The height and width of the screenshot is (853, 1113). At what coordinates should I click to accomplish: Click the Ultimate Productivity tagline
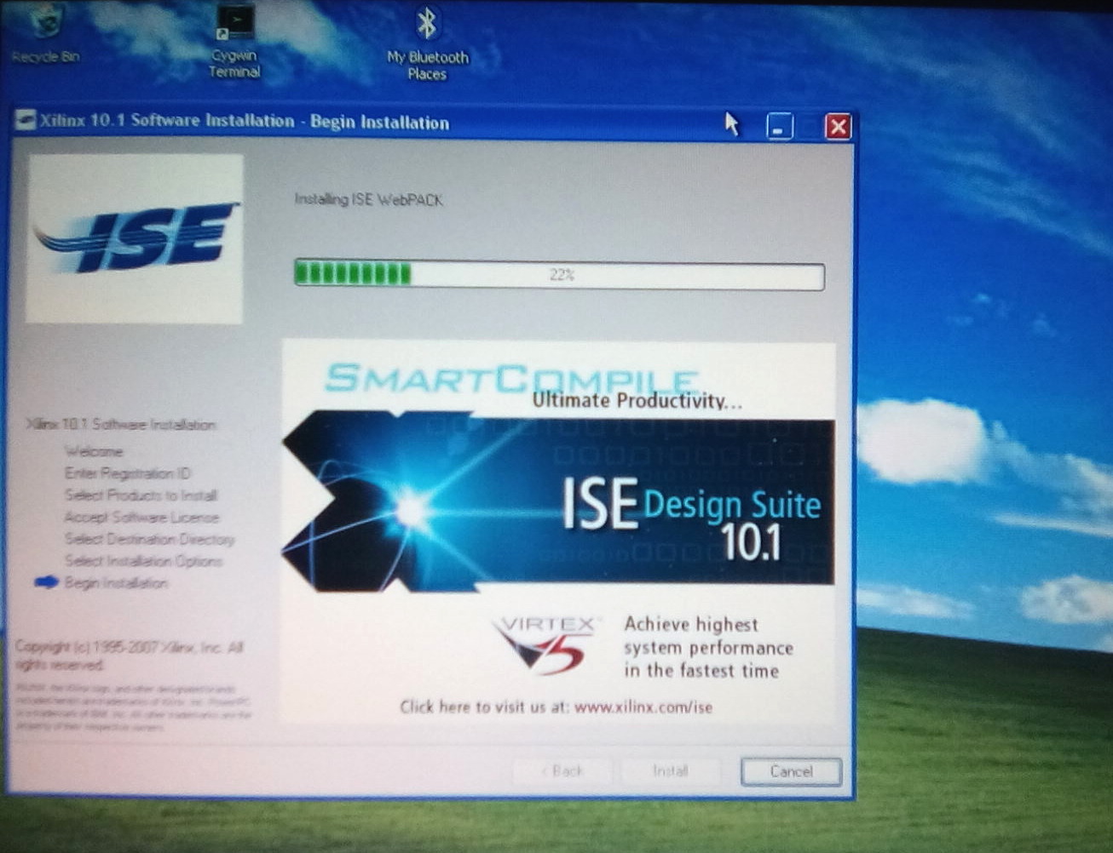coord(637,401)
